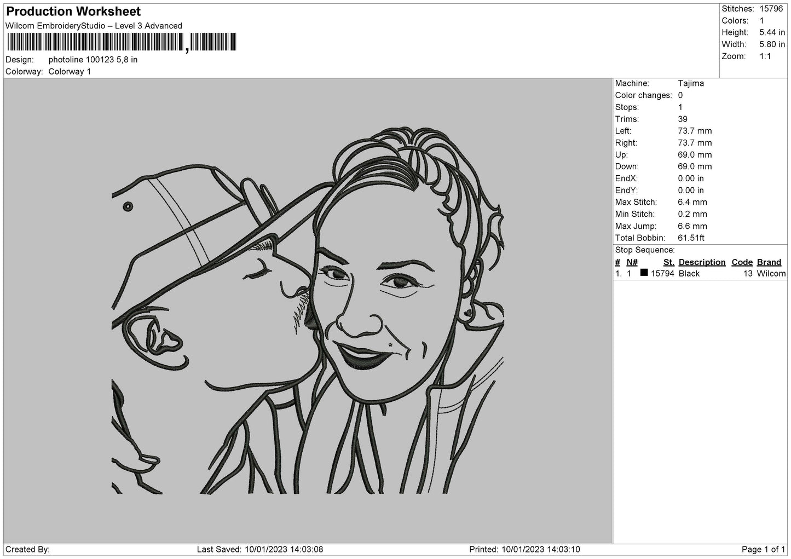Click the Printed timestamp in the footer
This screenshot has width=791, height=559.
524,549
